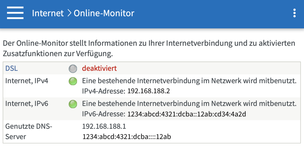The width and height of the screenshot is (304, 147).
Task: Open the hamburger navigation menu
Action: tap(15, 13)
